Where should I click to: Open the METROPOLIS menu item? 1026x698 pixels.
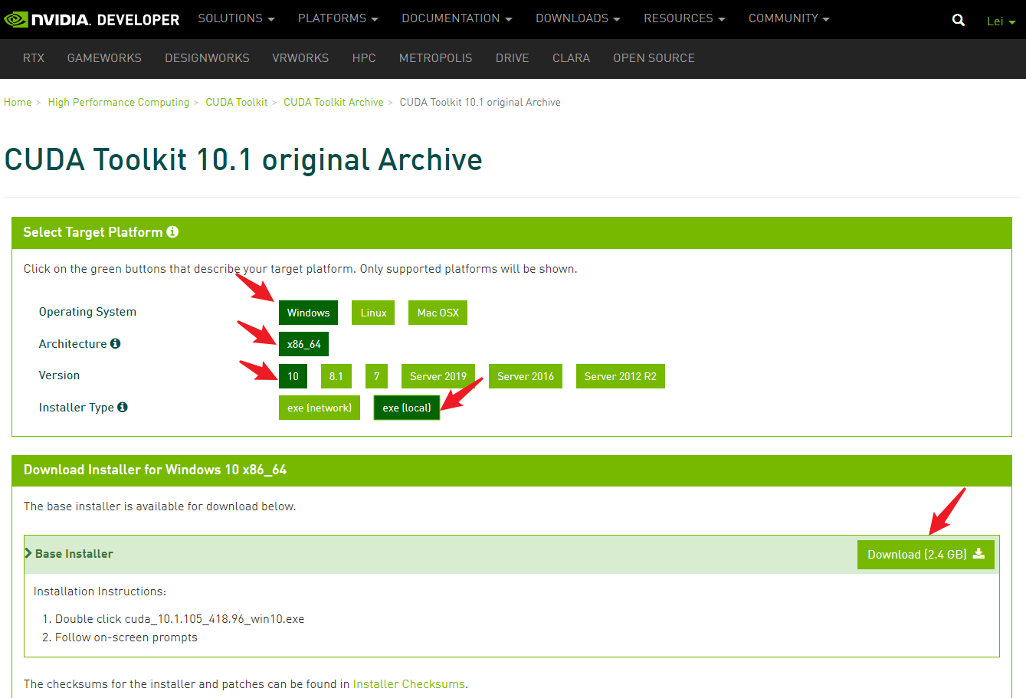[435, 58]
